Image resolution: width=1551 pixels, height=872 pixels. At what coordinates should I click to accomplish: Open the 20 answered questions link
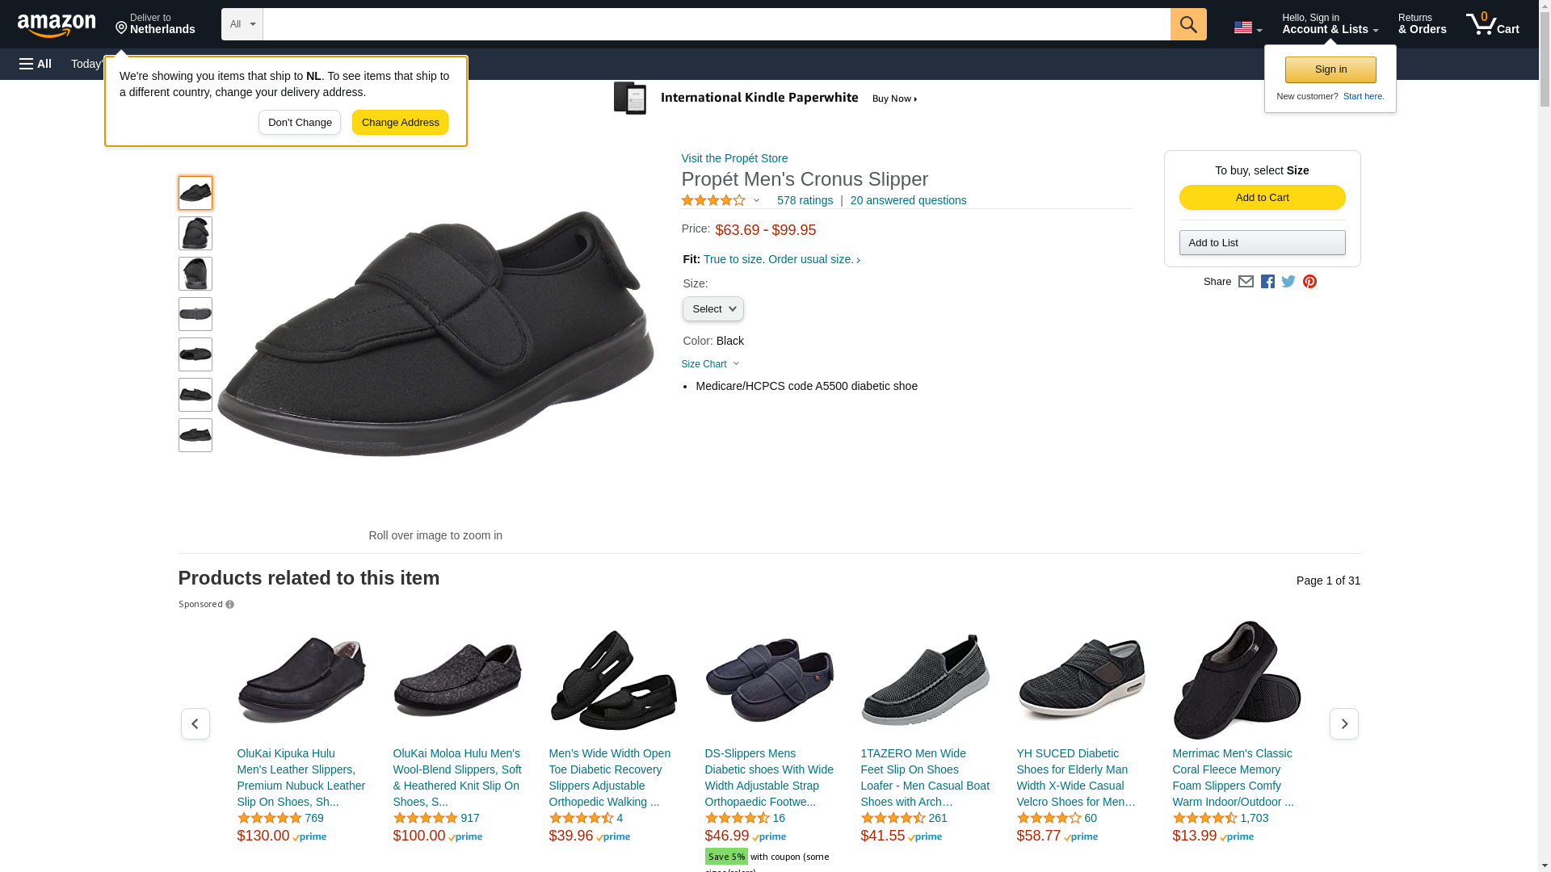(908, 200)
